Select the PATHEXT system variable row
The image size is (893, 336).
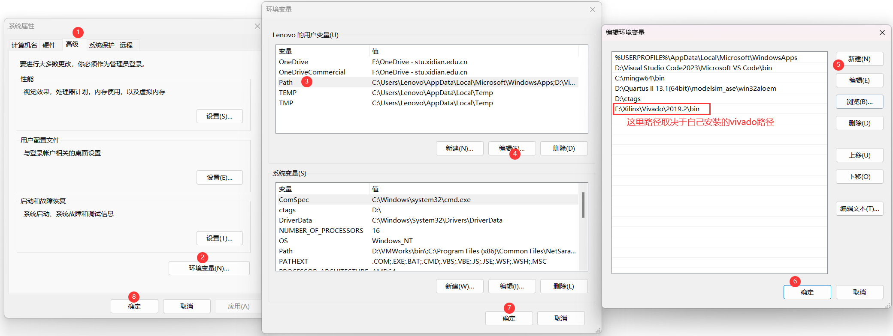click(x=427, y=262)
